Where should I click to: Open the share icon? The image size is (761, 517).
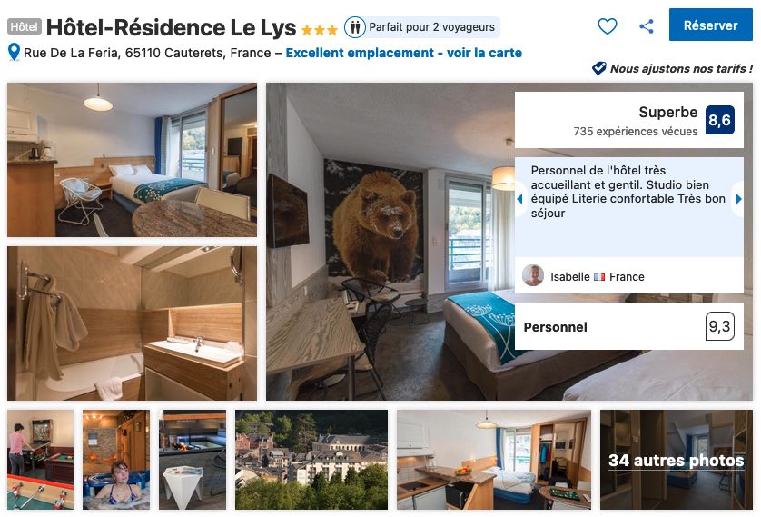[x=646, y=25]
